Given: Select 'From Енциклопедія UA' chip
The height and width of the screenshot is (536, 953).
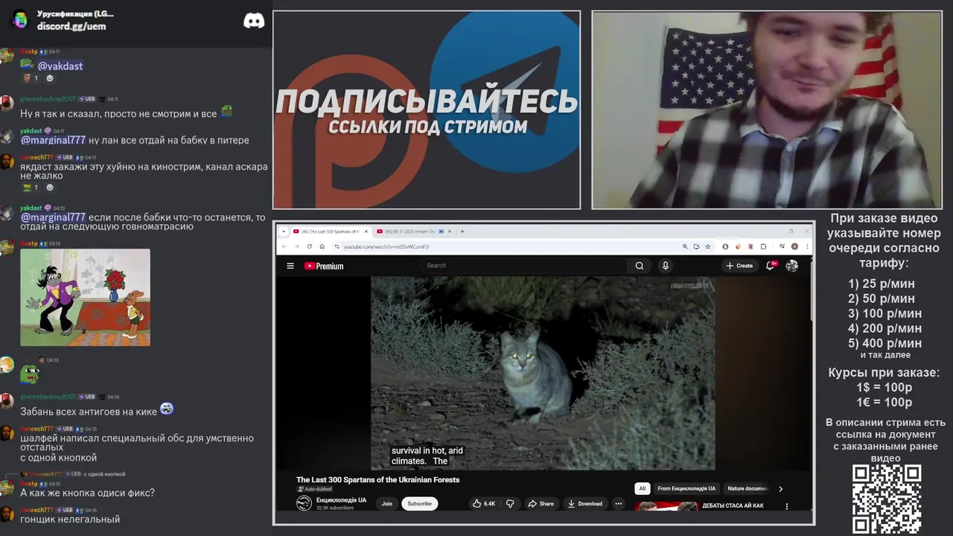Looking at the screenshot, I should [x=686, y=488].
